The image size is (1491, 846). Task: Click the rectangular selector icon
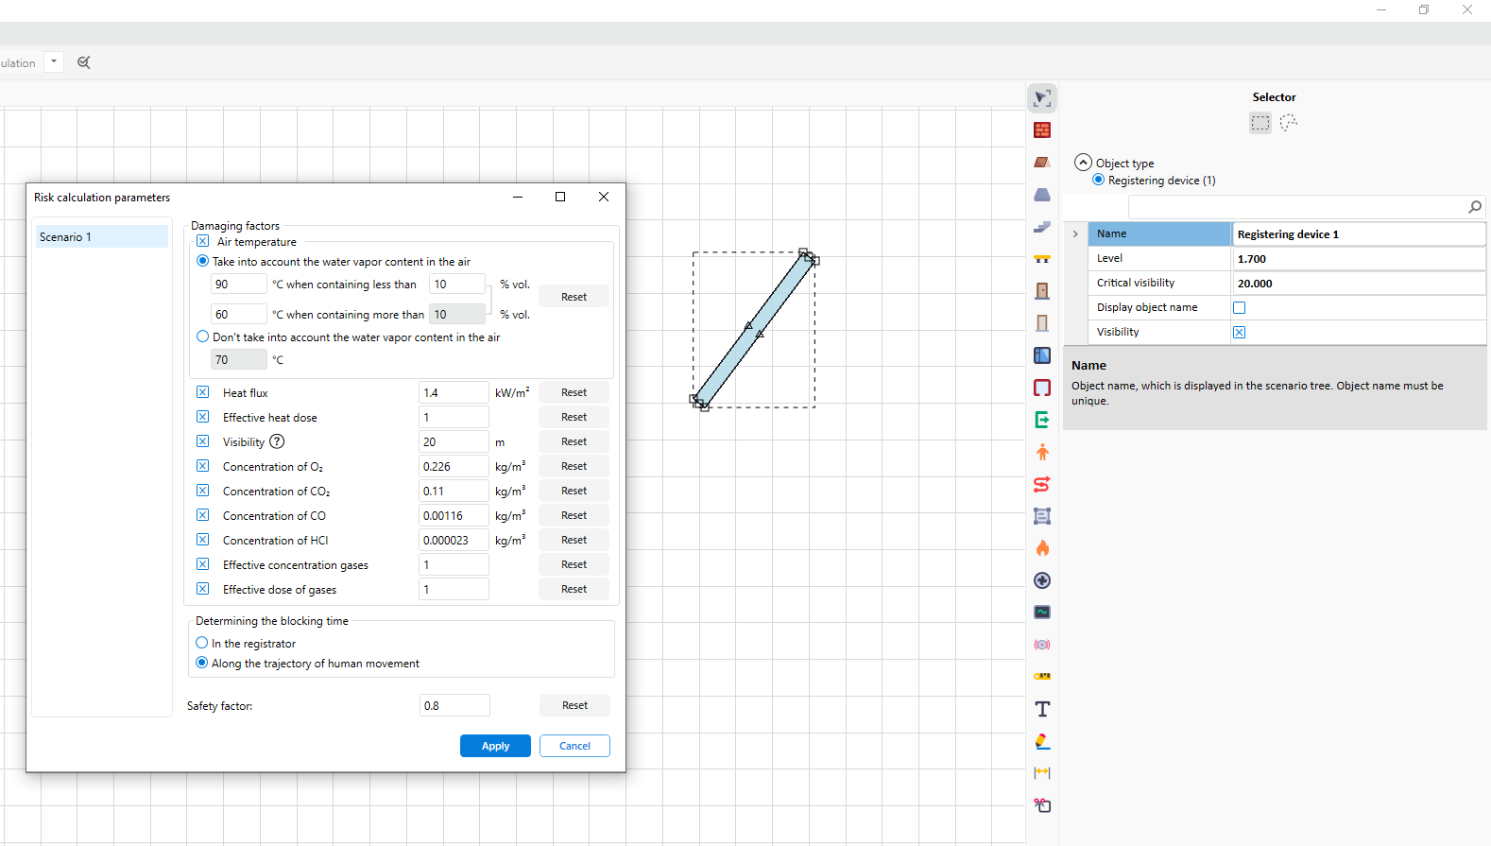click(x=1260, y=123)
